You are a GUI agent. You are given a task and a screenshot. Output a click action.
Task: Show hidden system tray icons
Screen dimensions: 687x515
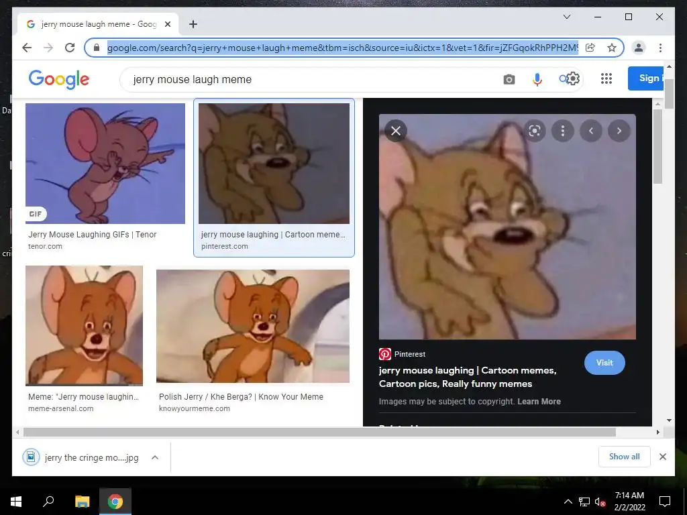pyautogui.click(x=568, y=502)
